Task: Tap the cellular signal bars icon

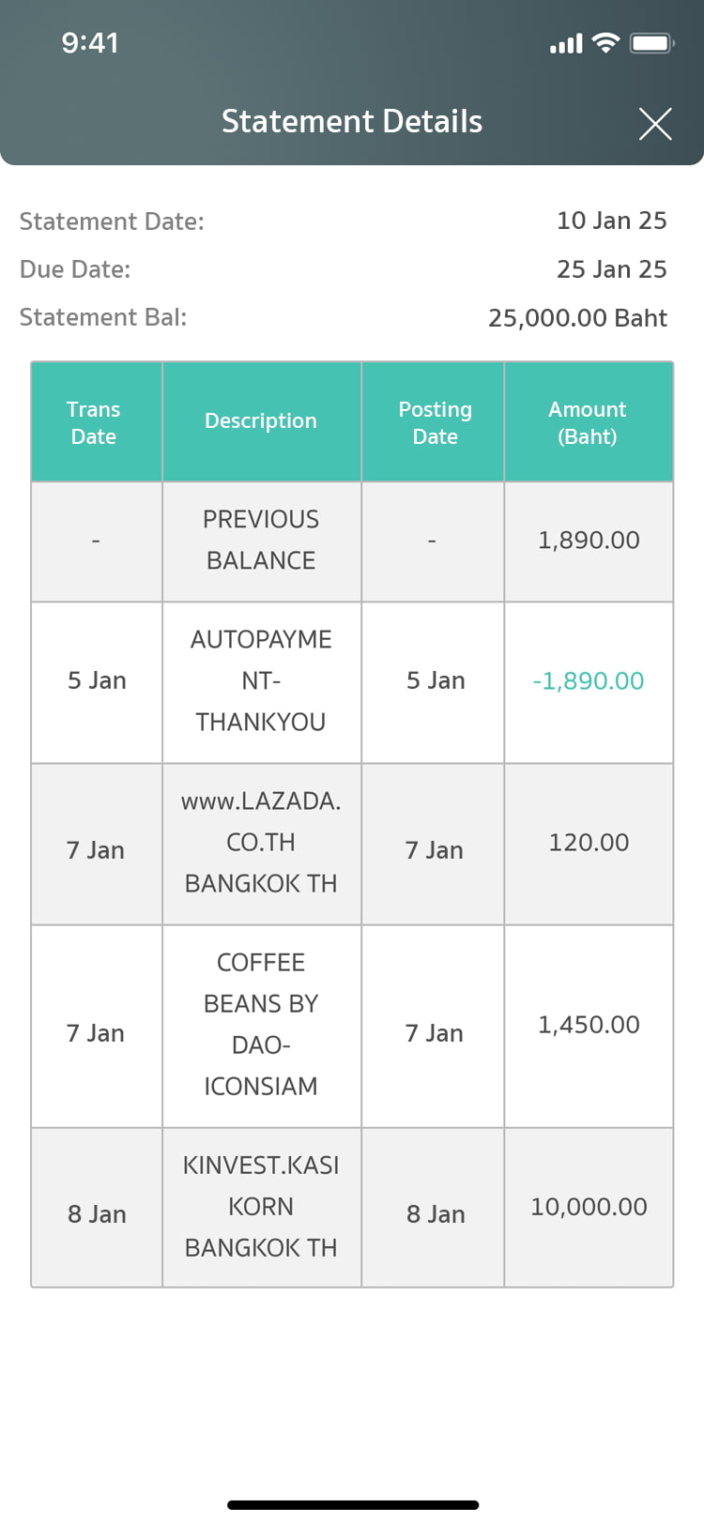Action: pyautogui.click(x=566, y=44)
